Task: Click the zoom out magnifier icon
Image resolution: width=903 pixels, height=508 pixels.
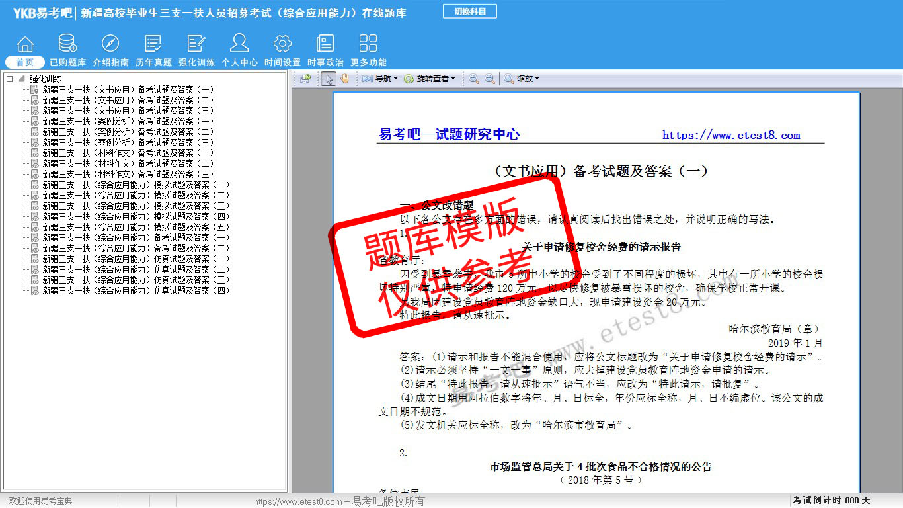Action: click(x=474, y=79)
